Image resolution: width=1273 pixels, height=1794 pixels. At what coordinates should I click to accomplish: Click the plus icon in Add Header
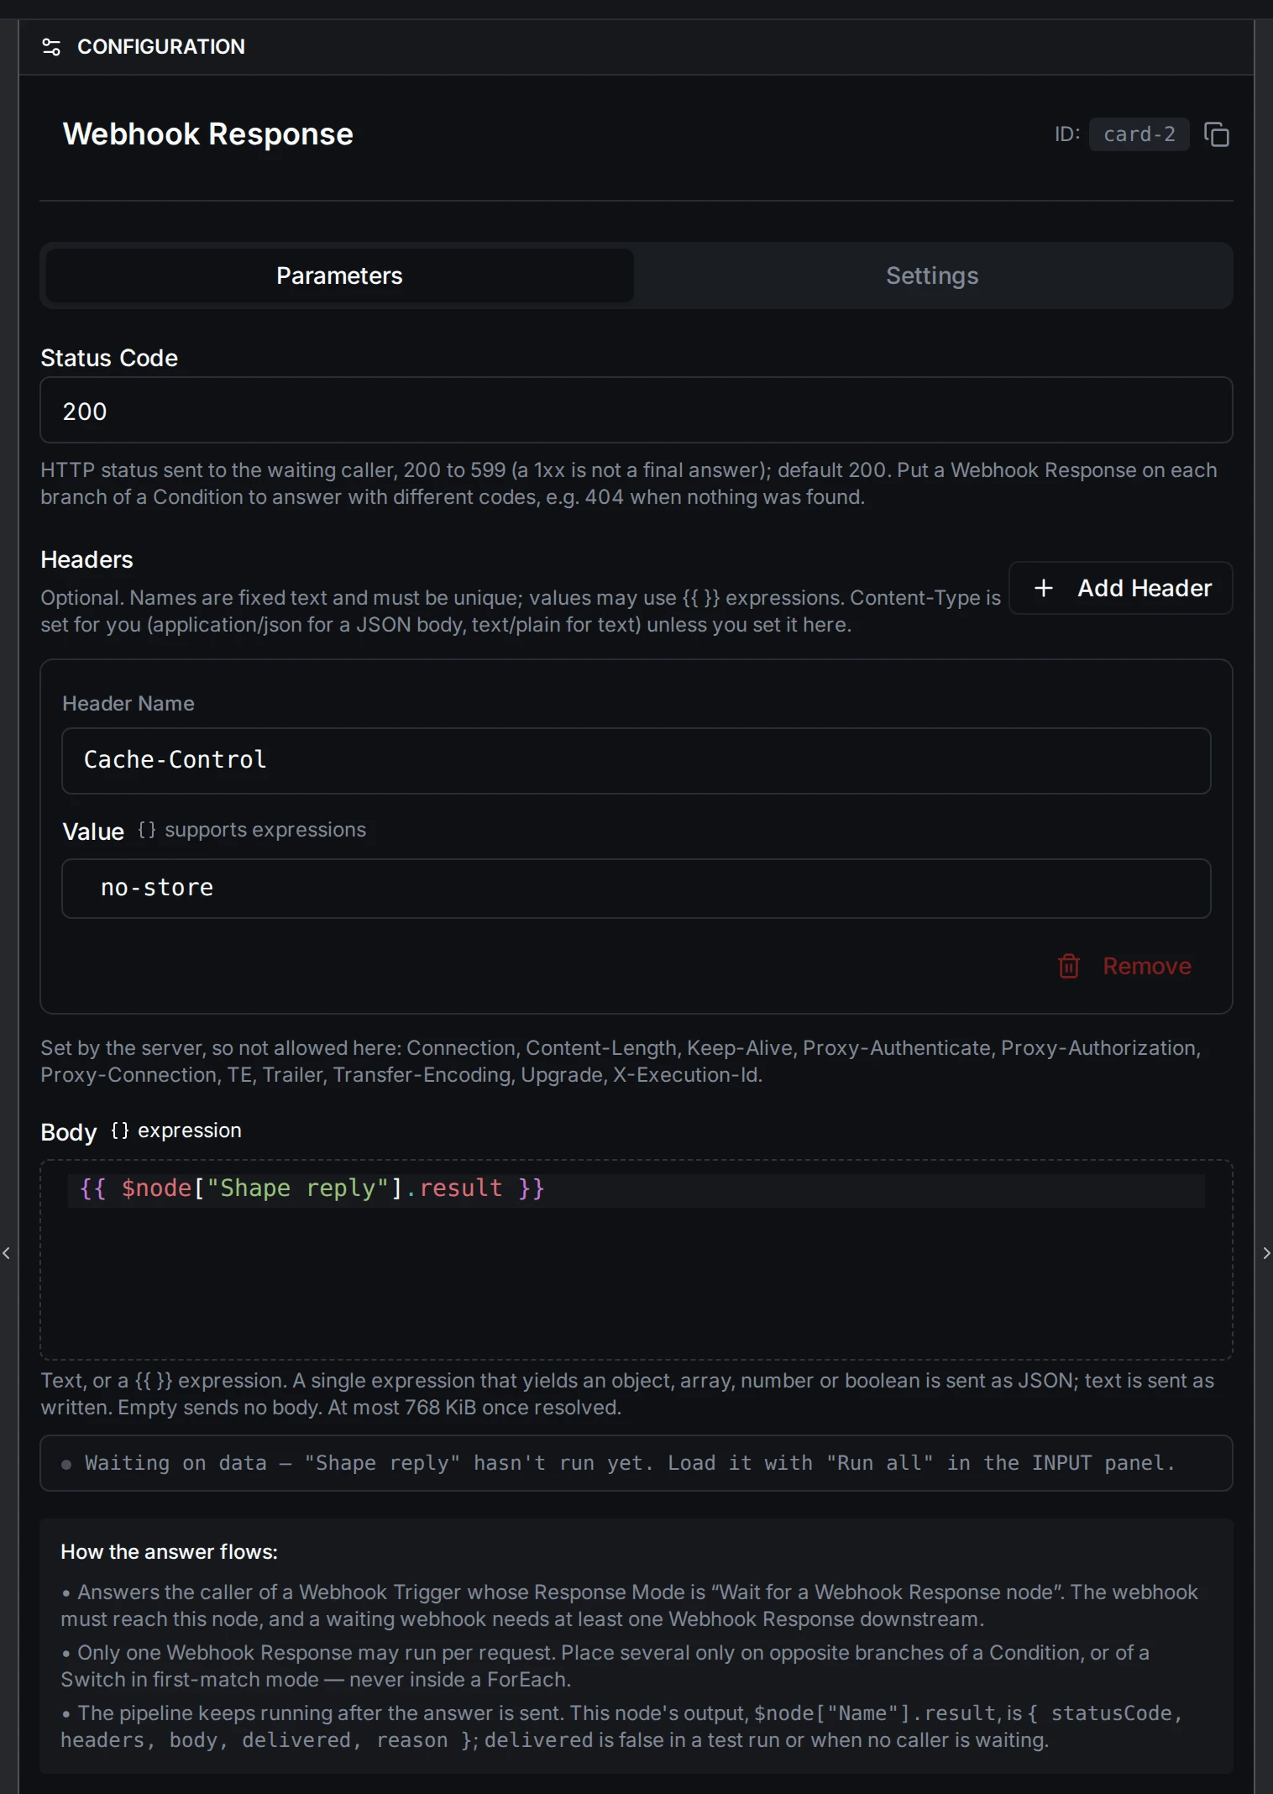[x=1044, y=588]
